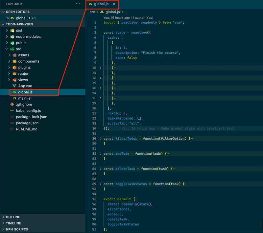The image size is (263, 233).
Task: Click the public folder icon
Action: click(x=12, y=43)
